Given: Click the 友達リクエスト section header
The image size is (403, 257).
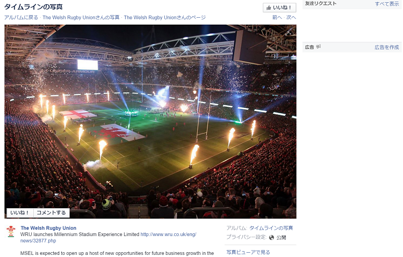Looking at the screenshot, I should coord(320,4).
